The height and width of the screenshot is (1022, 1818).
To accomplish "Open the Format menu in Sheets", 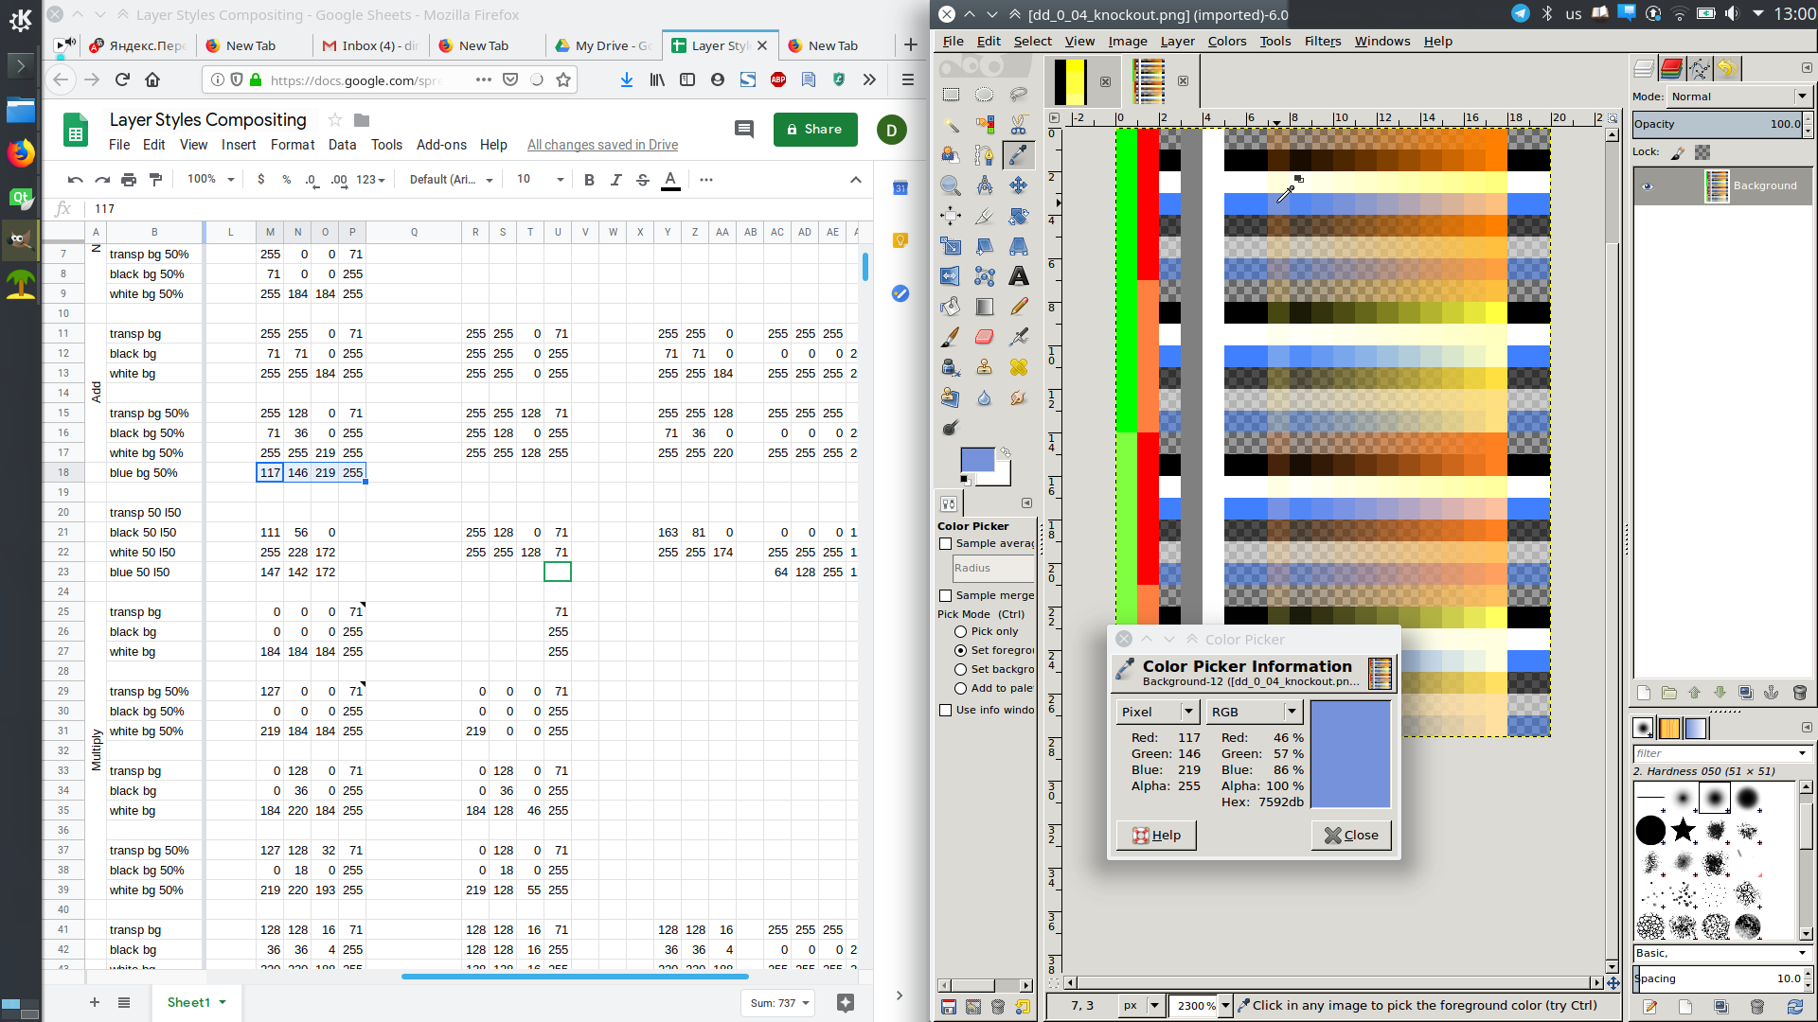I will 292,145.
